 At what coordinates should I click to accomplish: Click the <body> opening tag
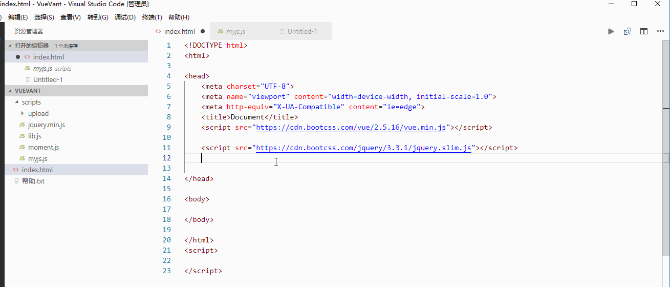197,199
